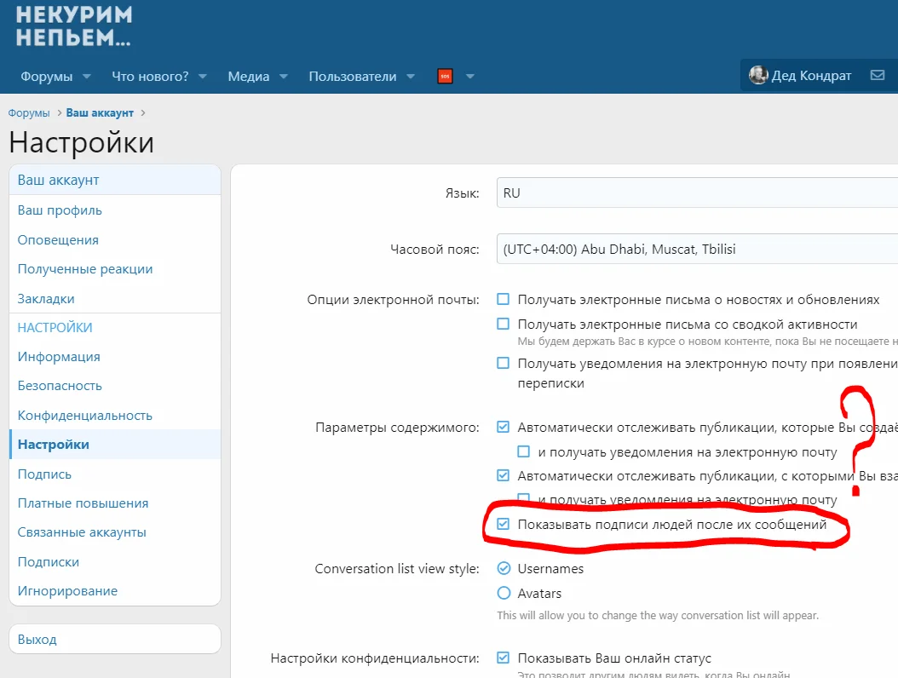Screen dimensions: 898x678
Task: Open Закладки in sidebar
Action: pos(115,298)
